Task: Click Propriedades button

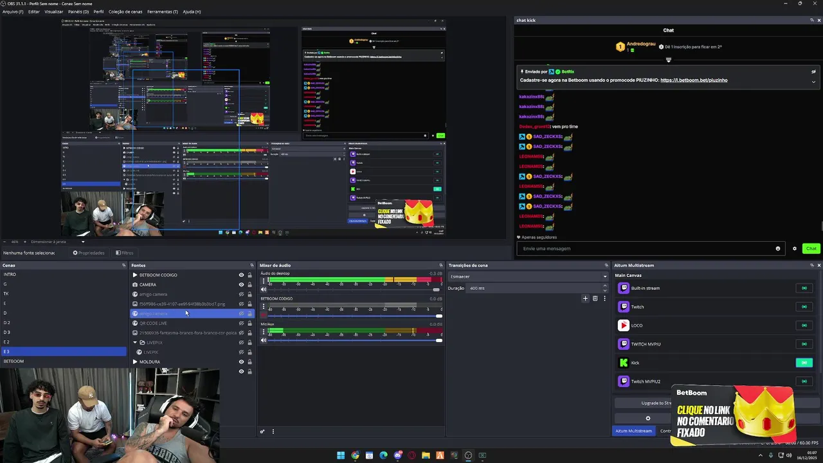Action: pos(89,253)
